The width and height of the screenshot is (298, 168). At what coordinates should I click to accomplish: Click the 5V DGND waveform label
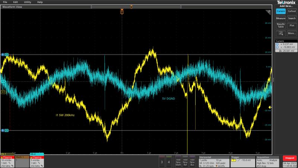(x=168, y=99)
